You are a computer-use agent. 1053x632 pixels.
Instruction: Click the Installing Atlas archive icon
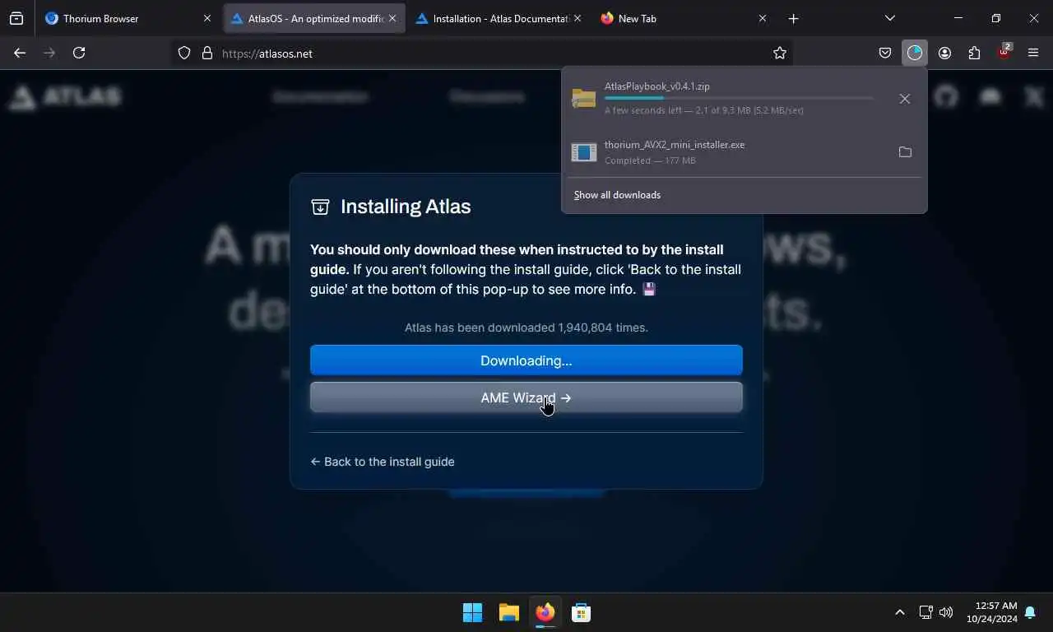pos(320,207)
